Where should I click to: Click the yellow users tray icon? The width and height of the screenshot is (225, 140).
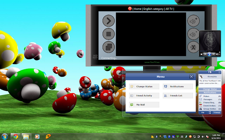(x=152, y=137)
